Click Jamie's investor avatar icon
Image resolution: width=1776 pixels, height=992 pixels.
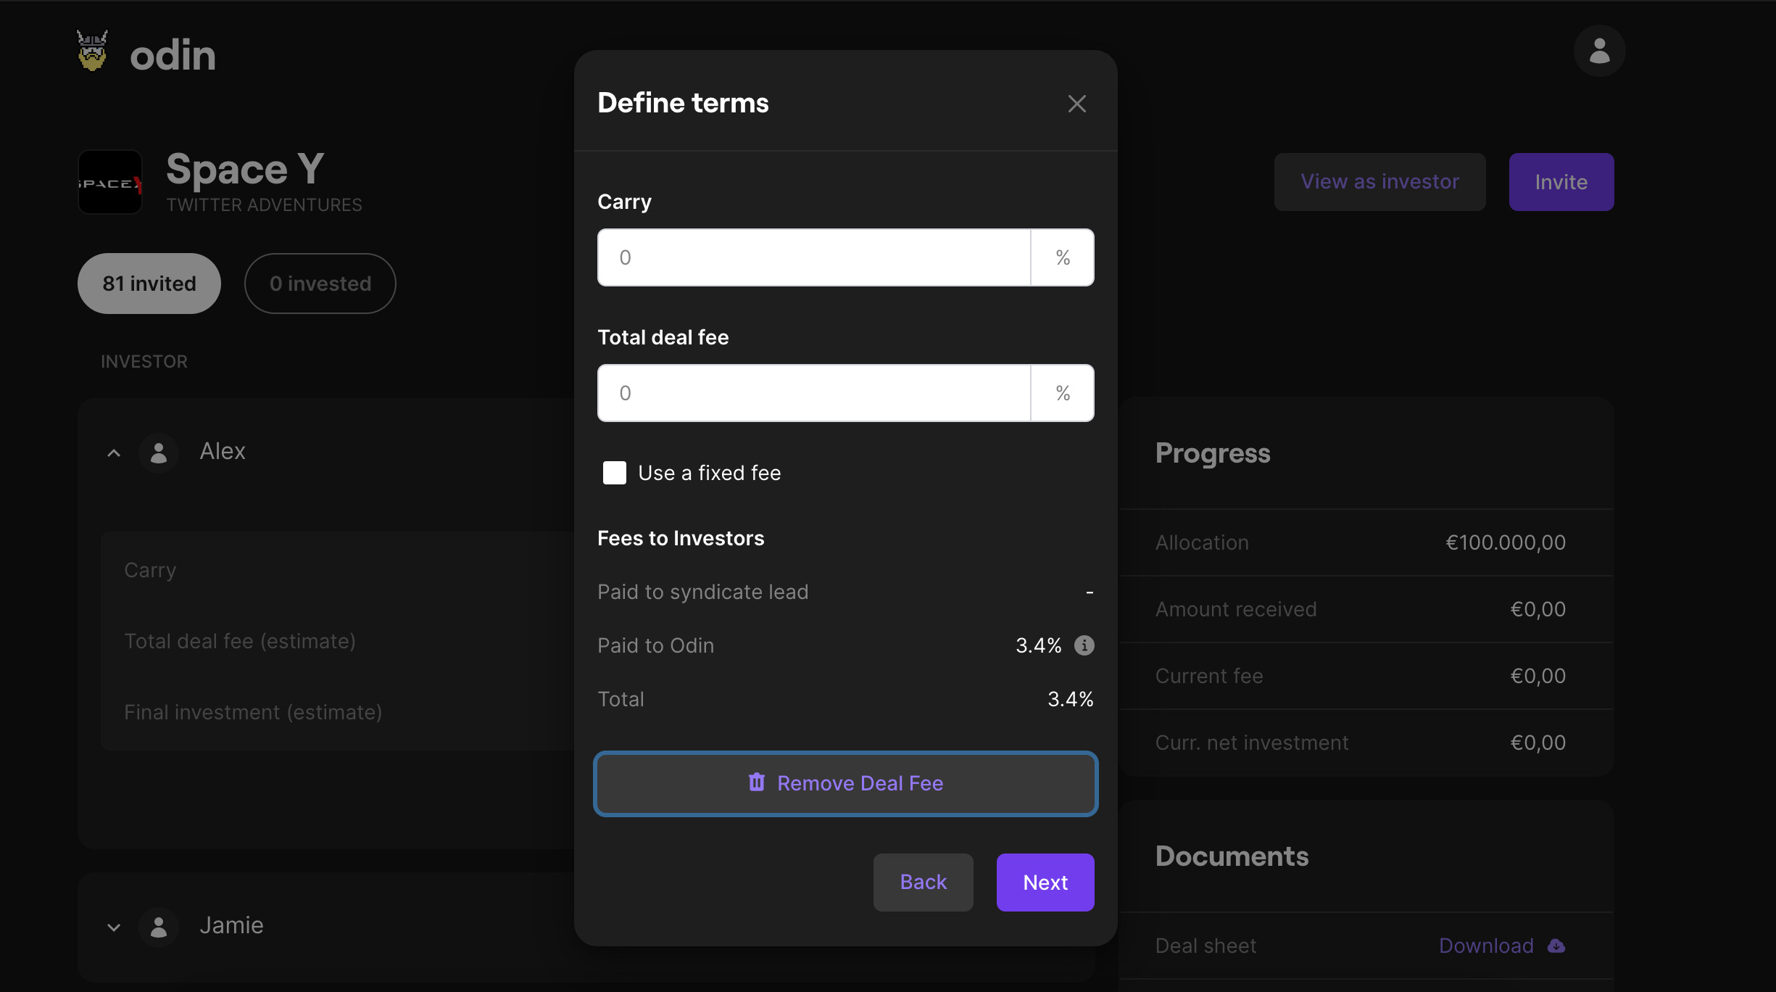point(159,927)
